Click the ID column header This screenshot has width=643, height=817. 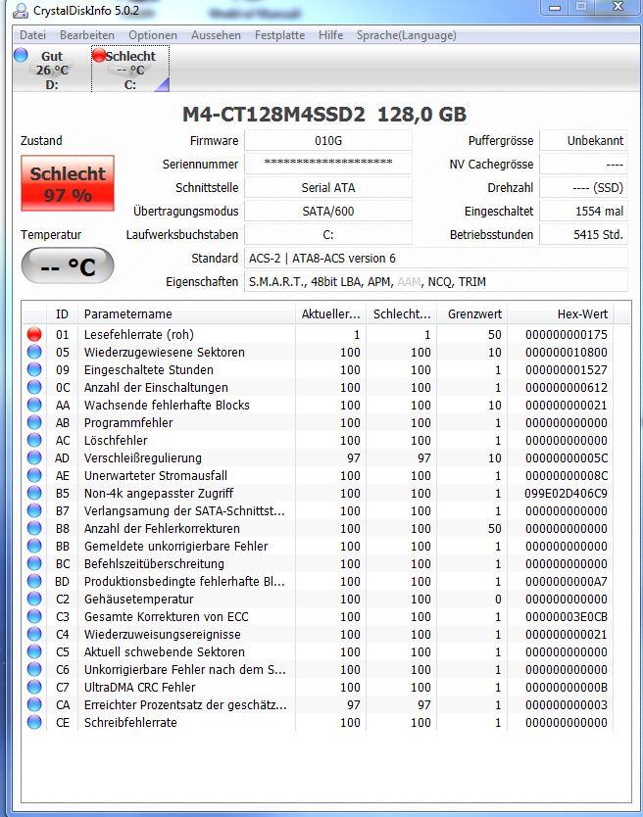point(62,314)
